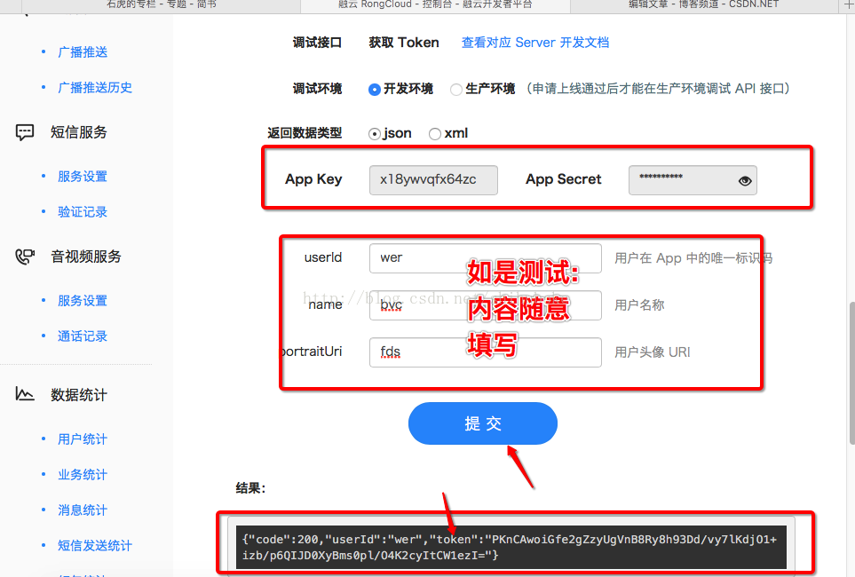The width and height of the screenshot is (855, 577).
Task: Click the data statistics chart icon
Action: 25,394
